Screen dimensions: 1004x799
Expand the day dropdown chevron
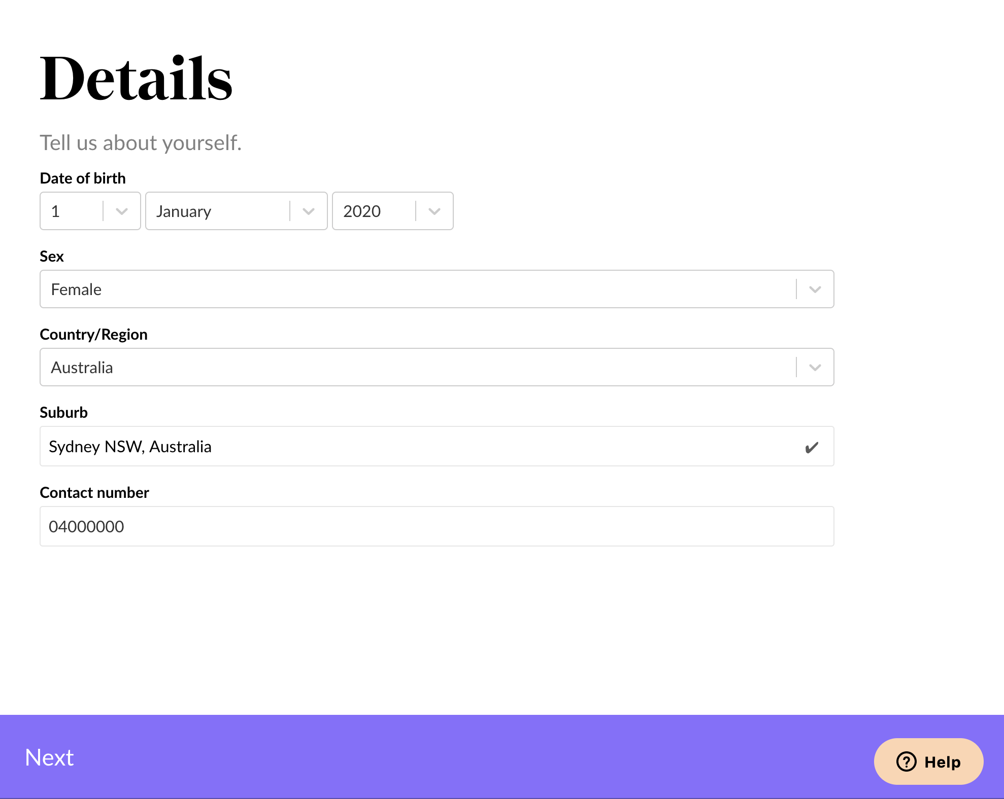click(x=122, y=211)
